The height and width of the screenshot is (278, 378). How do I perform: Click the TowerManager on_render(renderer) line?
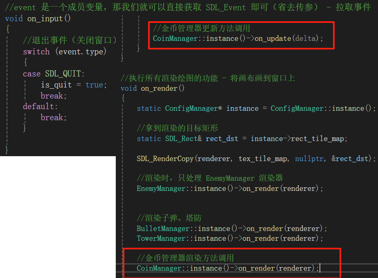[230, 238]
